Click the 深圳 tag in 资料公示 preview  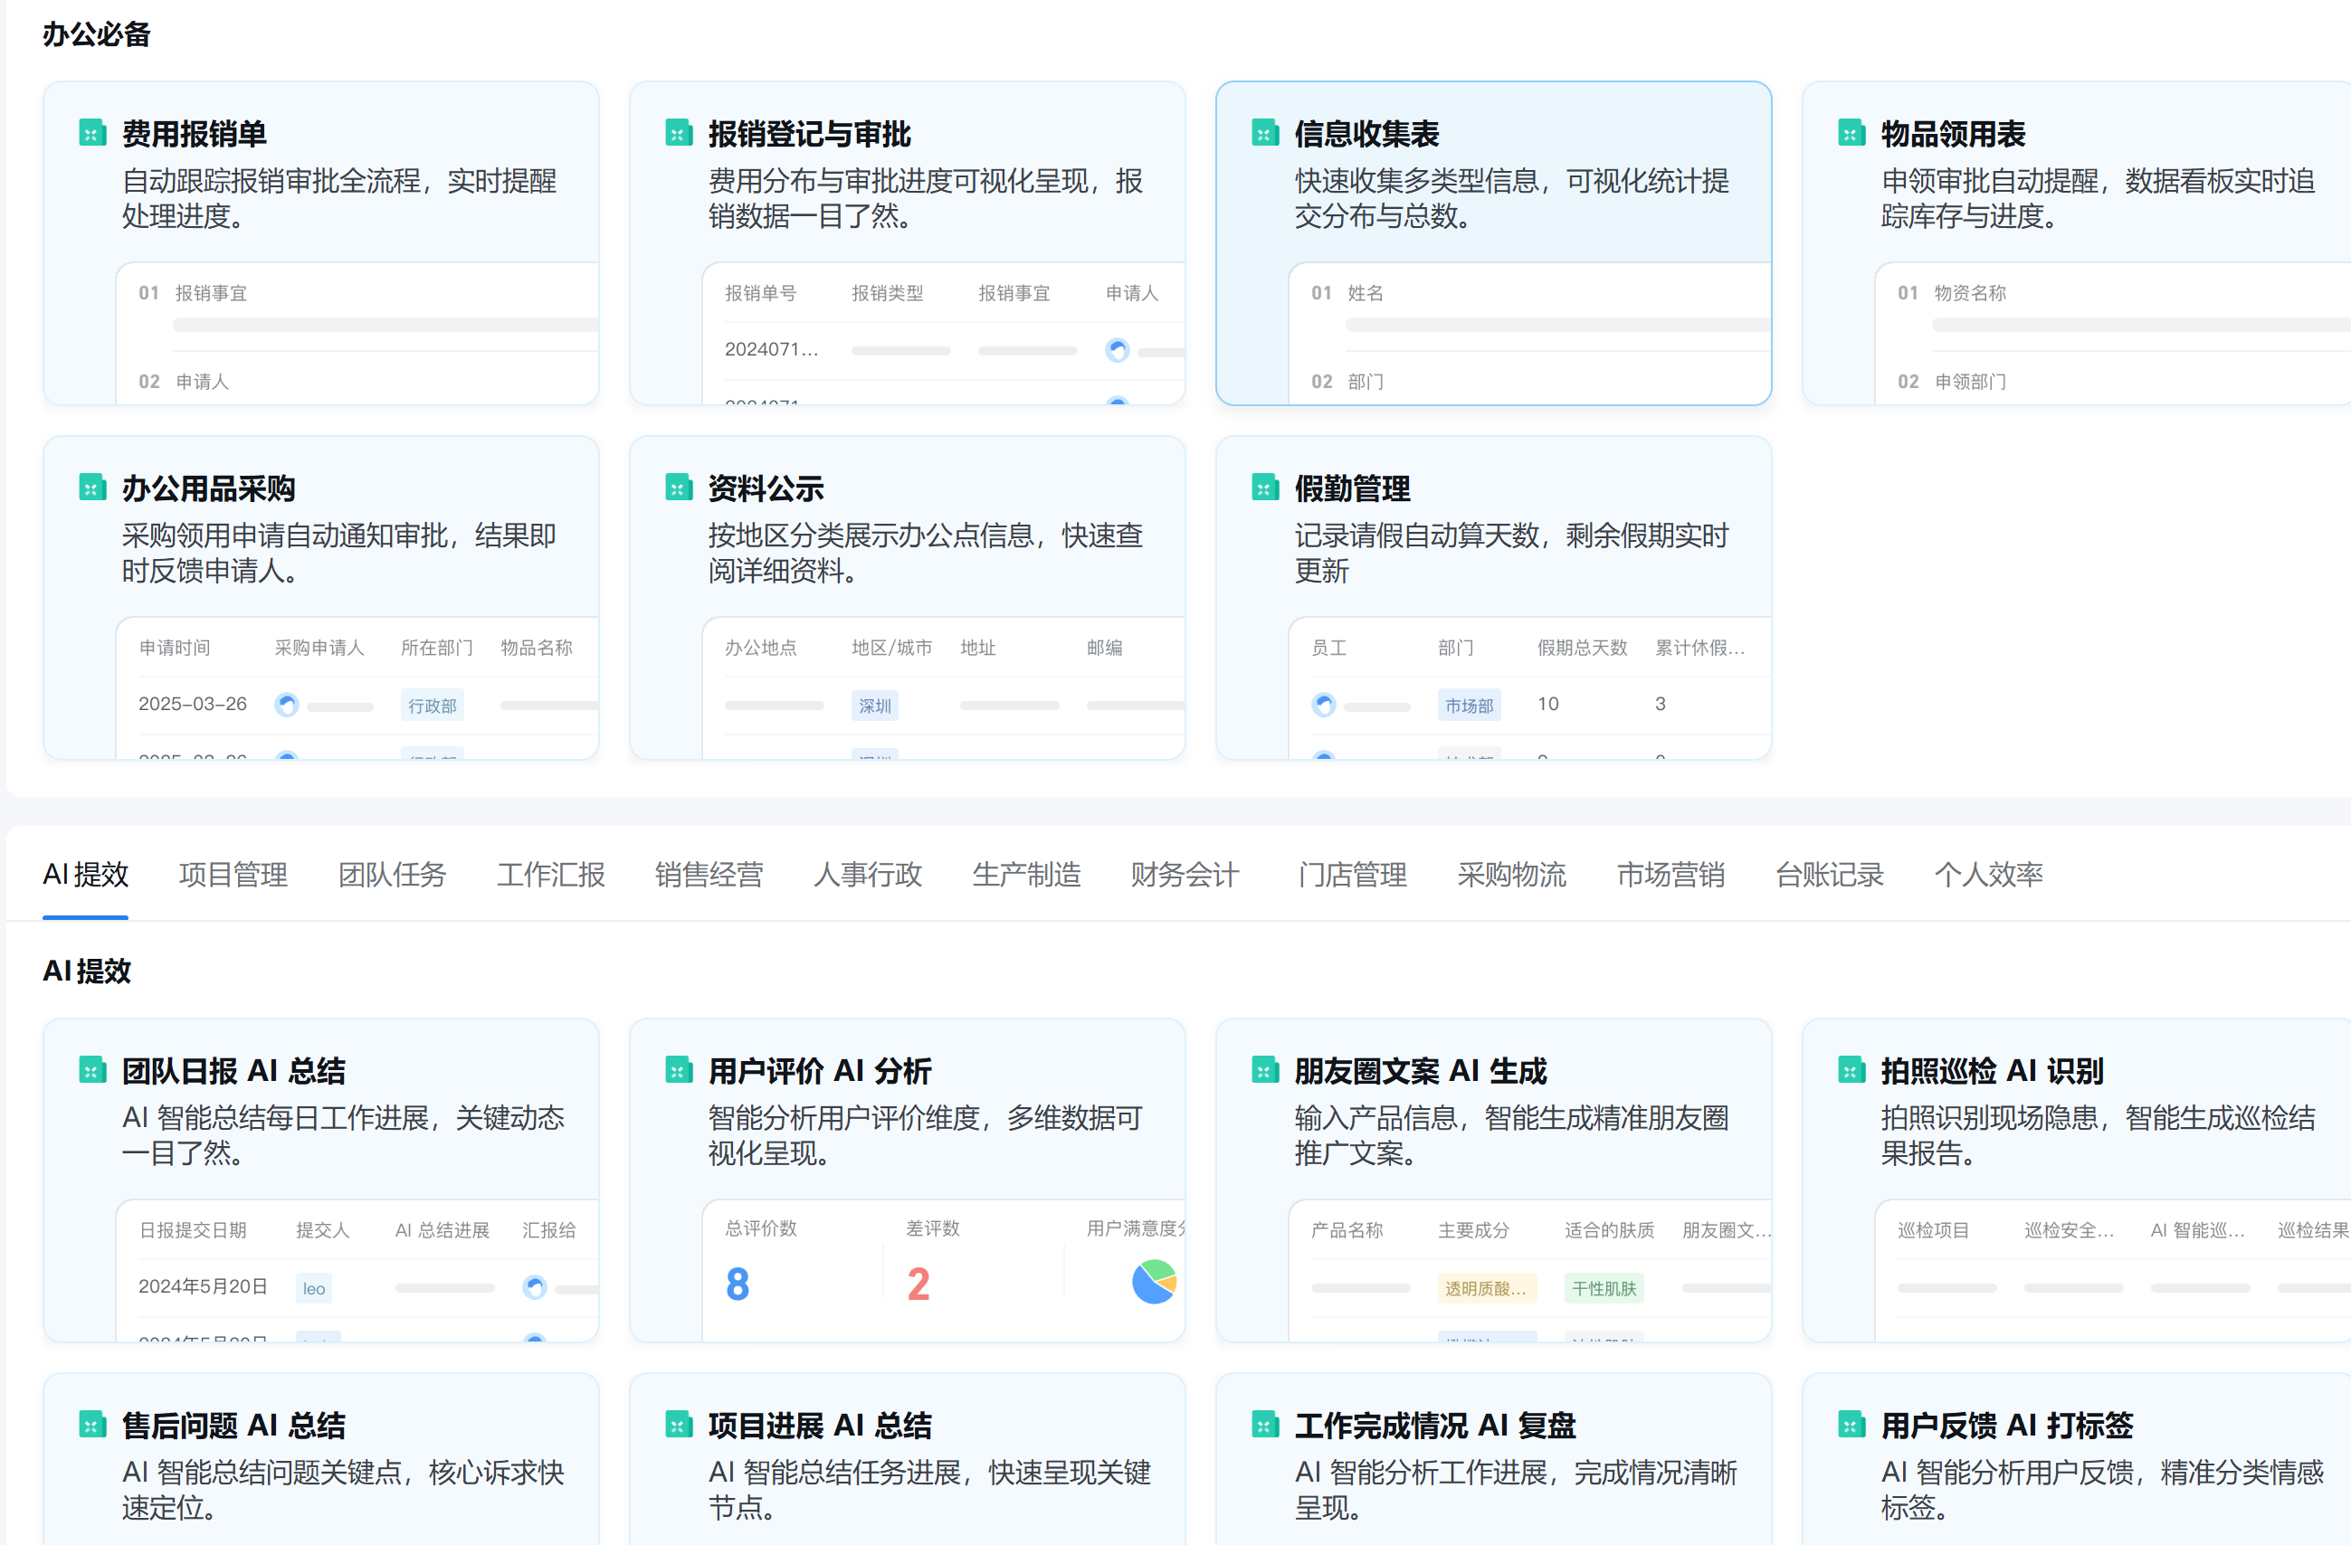click(x=875, y=706)
